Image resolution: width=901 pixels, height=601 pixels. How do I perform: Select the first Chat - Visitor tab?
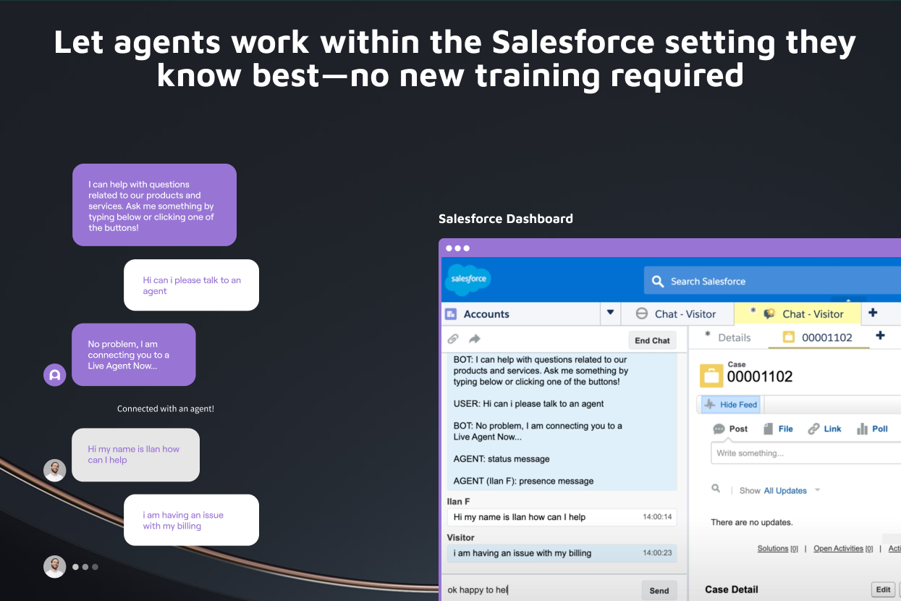[677, 314]
